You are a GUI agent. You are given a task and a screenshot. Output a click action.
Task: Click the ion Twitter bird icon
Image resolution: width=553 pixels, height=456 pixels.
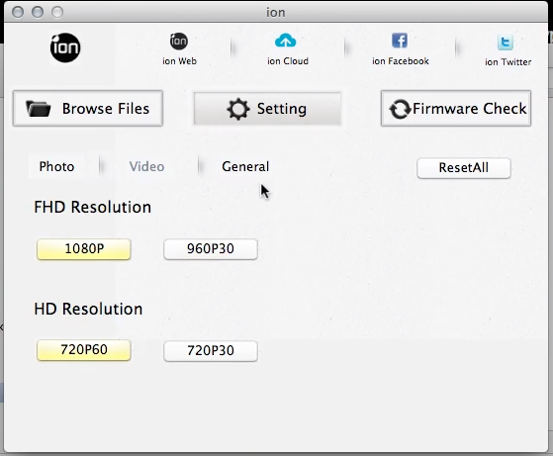(506, 43)
